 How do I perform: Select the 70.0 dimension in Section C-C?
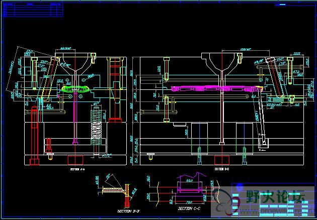(x=189, y=202)
